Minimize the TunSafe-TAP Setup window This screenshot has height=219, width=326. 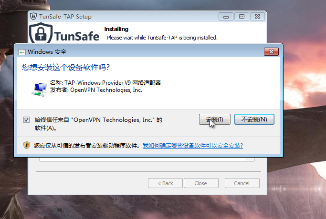[x=226, y=17]
